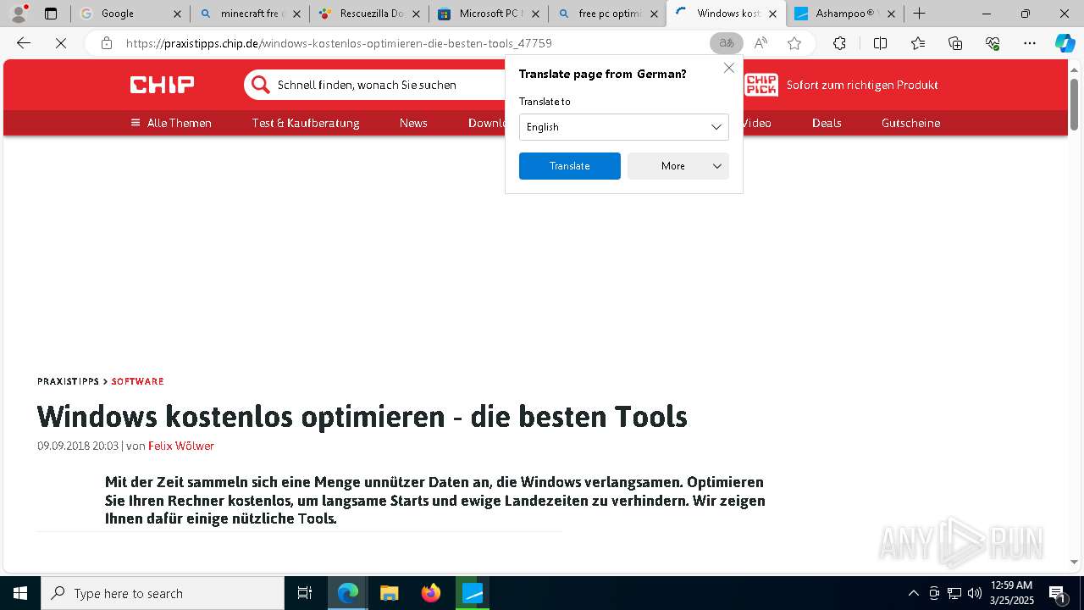Open the Alle Themen menu

pyautogui.click(x=171, y=123)
